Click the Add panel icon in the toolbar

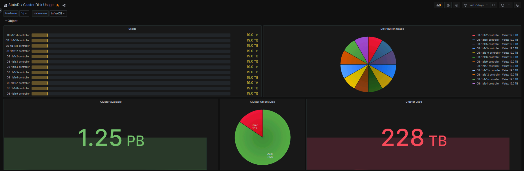pos(439,5)
